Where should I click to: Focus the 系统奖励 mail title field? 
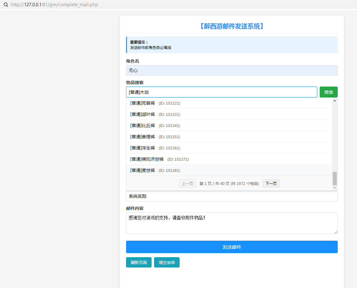(x=232, y=196)
